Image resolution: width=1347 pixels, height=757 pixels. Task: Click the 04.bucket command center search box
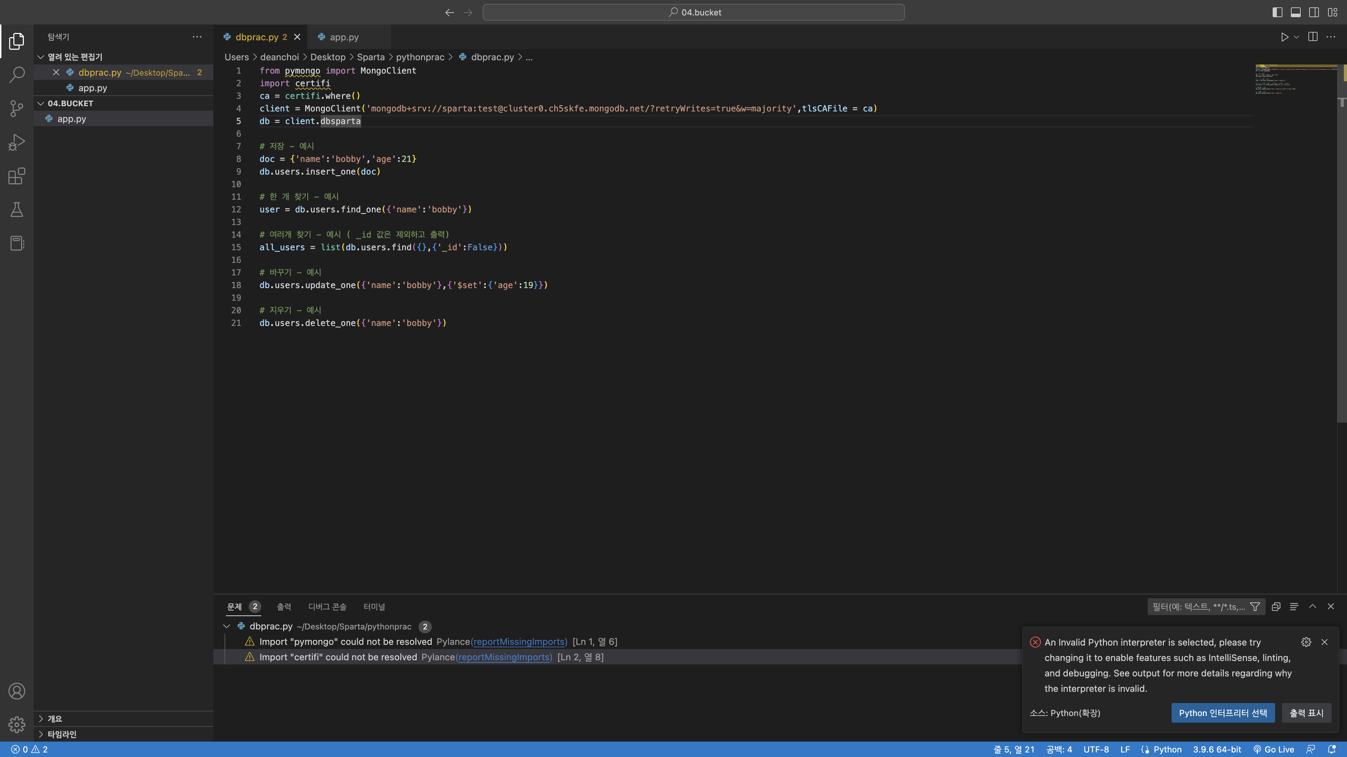point(693,13)
